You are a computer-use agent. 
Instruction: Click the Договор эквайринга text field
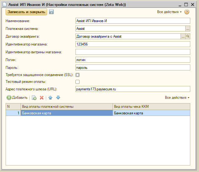click(x=128, y=36)
